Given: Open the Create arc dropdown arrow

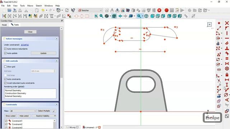Looking at the screenshot, I should click(x=221, y=33).
